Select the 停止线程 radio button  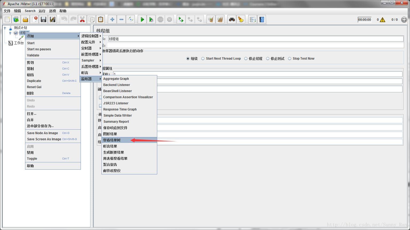point(246,59)
